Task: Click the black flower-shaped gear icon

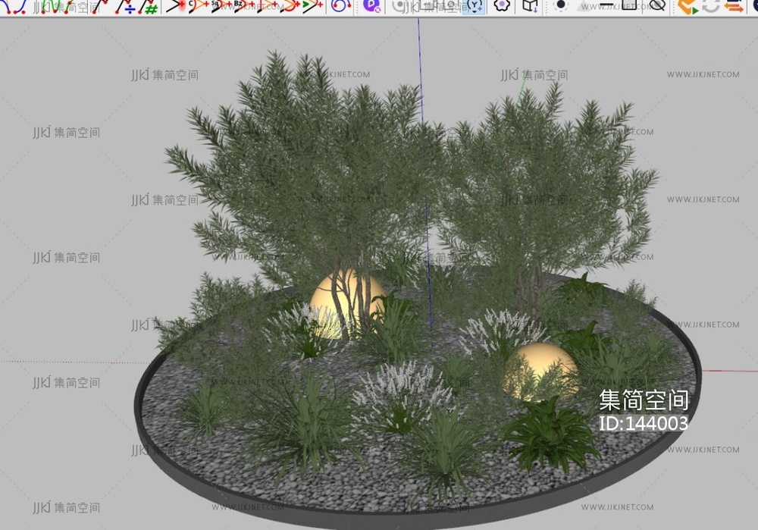Action: tap(501, 6)
